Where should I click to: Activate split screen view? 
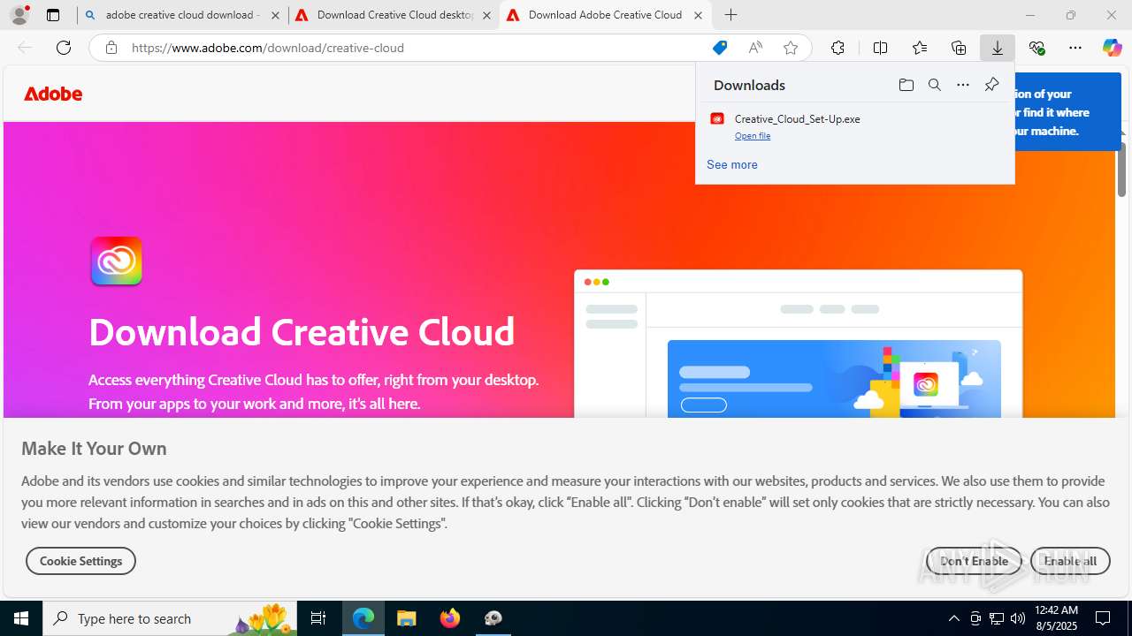[880, 48]
